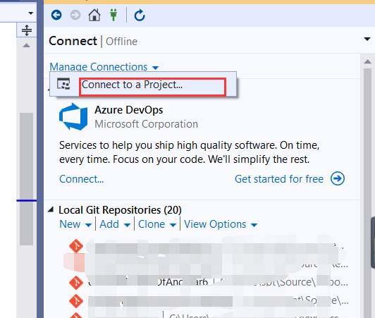Open the Team Explorer Home icon

point(94,15)
